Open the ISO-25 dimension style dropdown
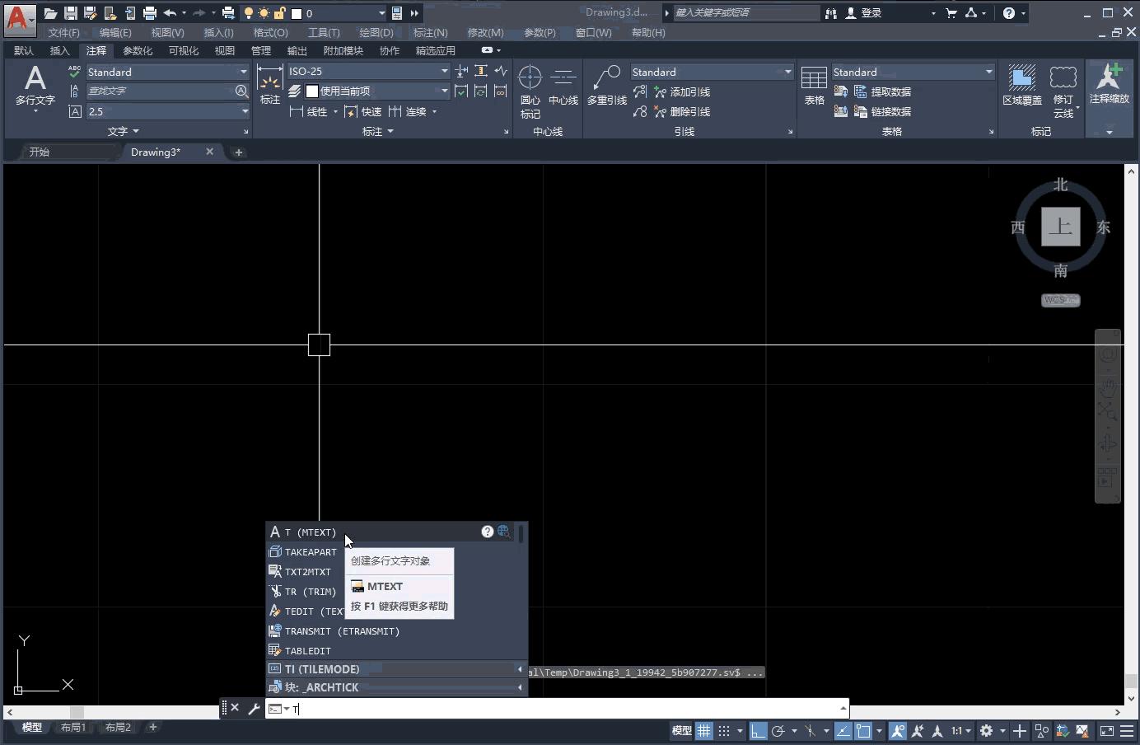1140x745 pixels. [444, 72]
